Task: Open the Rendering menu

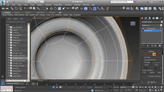Action: pyautogui.click(x=68, y=5)
